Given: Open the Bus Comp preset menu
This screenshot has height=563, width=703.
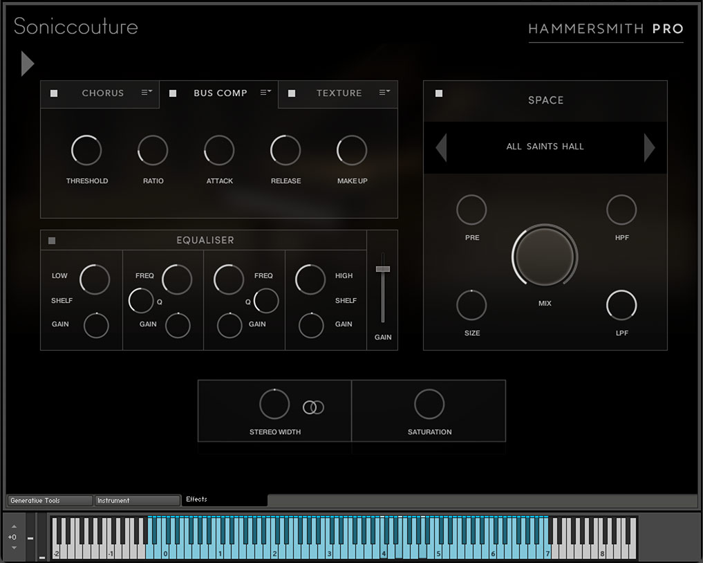Looking at the screenshot, I should click(266, 92).
